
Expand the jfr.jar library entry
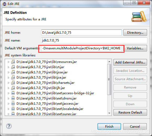tap(8, 88)
